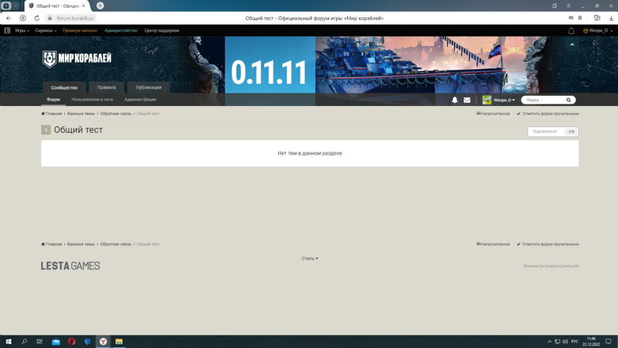Click the back arrow beside Общий тест
This screenshot has width=618, height=348.
(x=46, y=130)
